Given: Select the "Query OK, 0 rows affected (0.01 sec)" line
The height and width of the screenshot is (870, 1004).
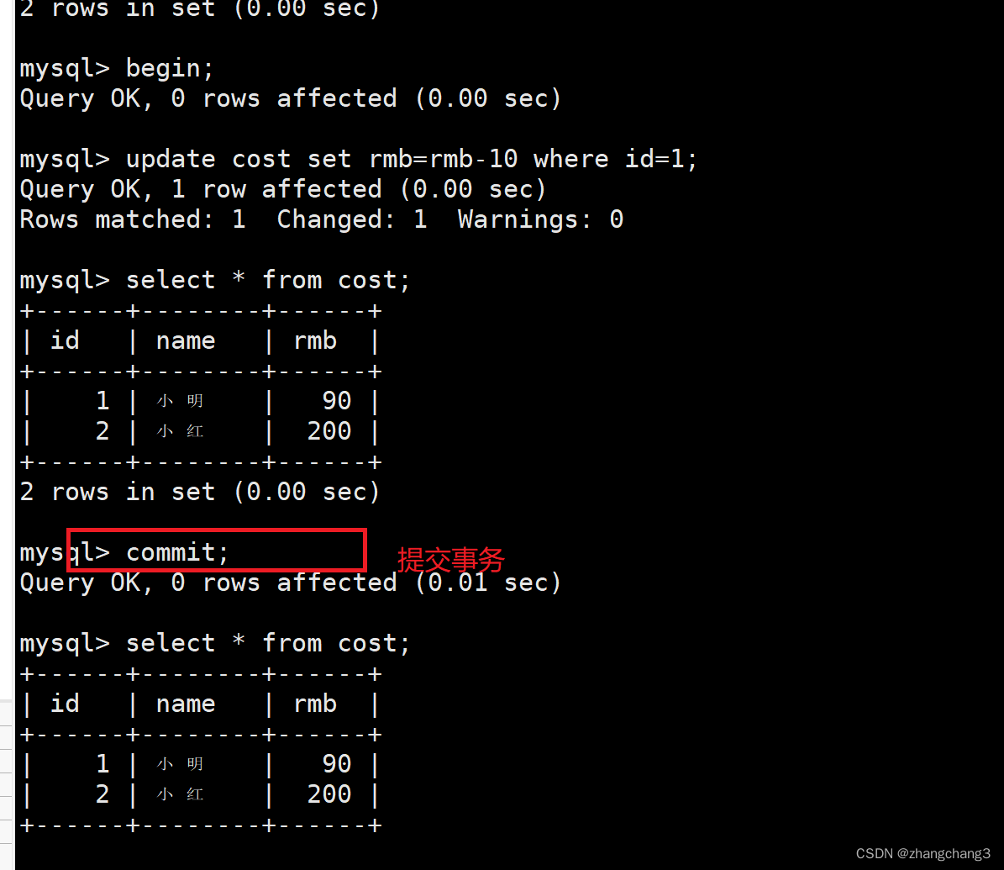Looking at the screenshot, I should (x=291, y=583).
